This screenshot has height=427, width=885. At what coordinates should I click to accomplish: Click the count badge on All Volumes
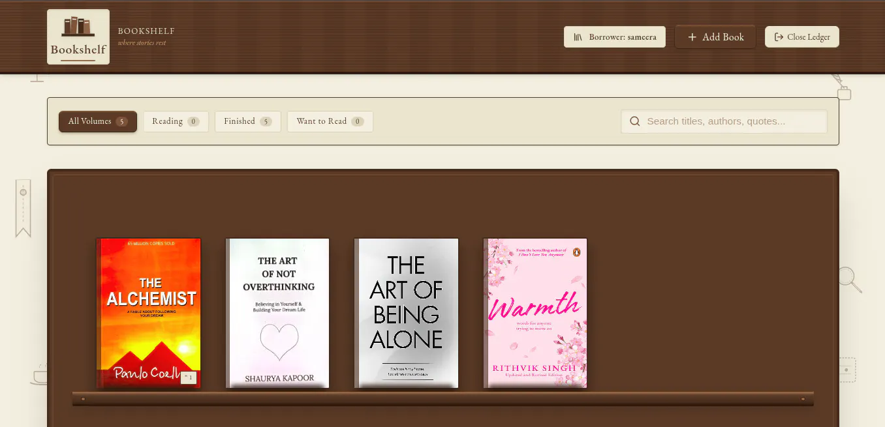[121, 121]
